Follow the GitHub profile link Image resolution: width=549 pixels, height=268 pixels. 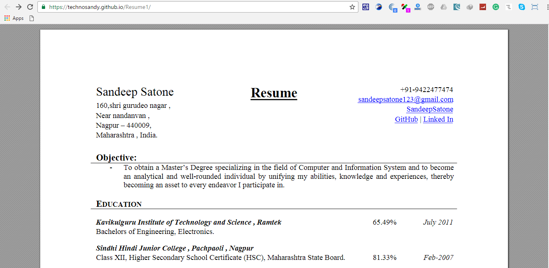coord(406,119)
